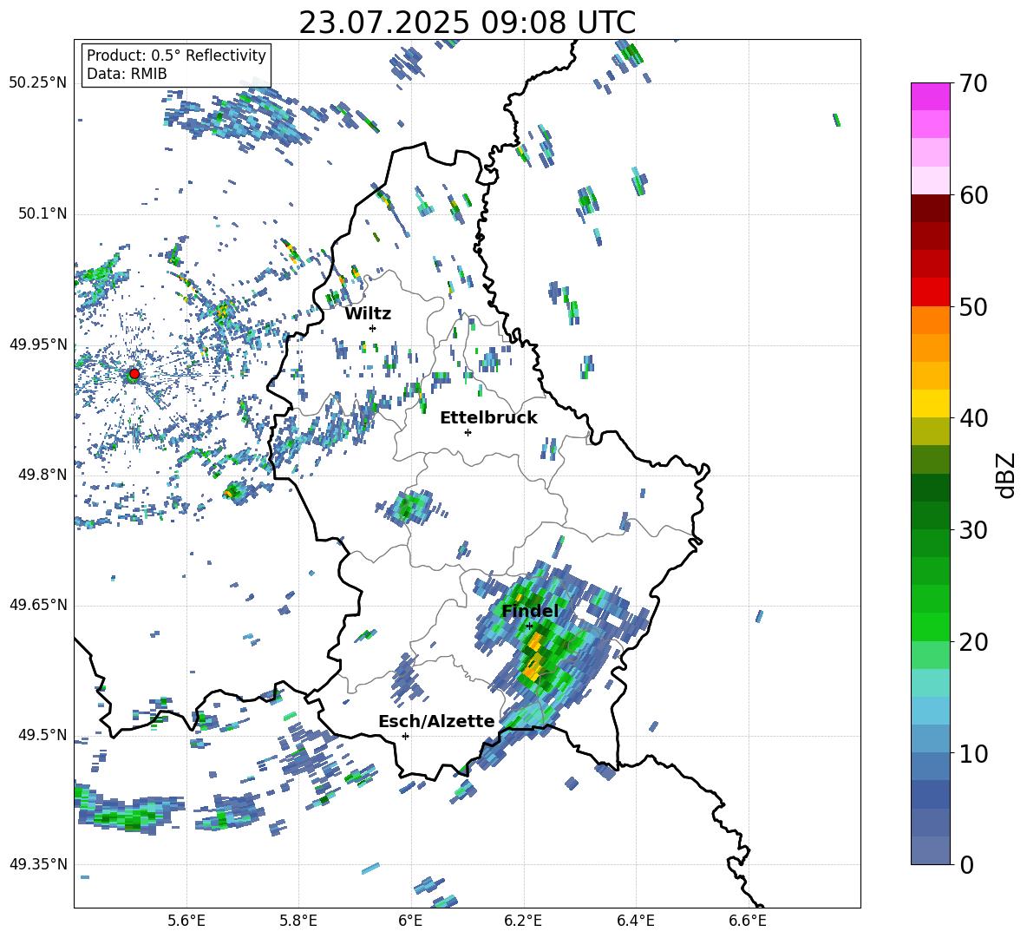Click the 49.5°N latitude label
This screenshot has width=1027, height=938.
click(x=42, y=735)
